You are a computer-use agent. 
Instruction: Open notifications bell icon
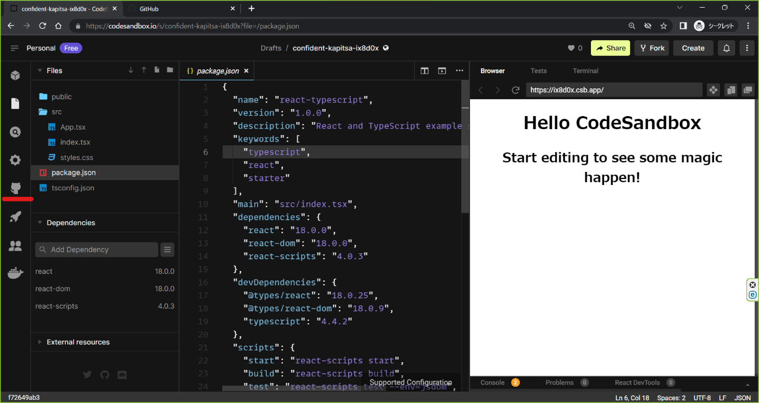tap(726, 48)
